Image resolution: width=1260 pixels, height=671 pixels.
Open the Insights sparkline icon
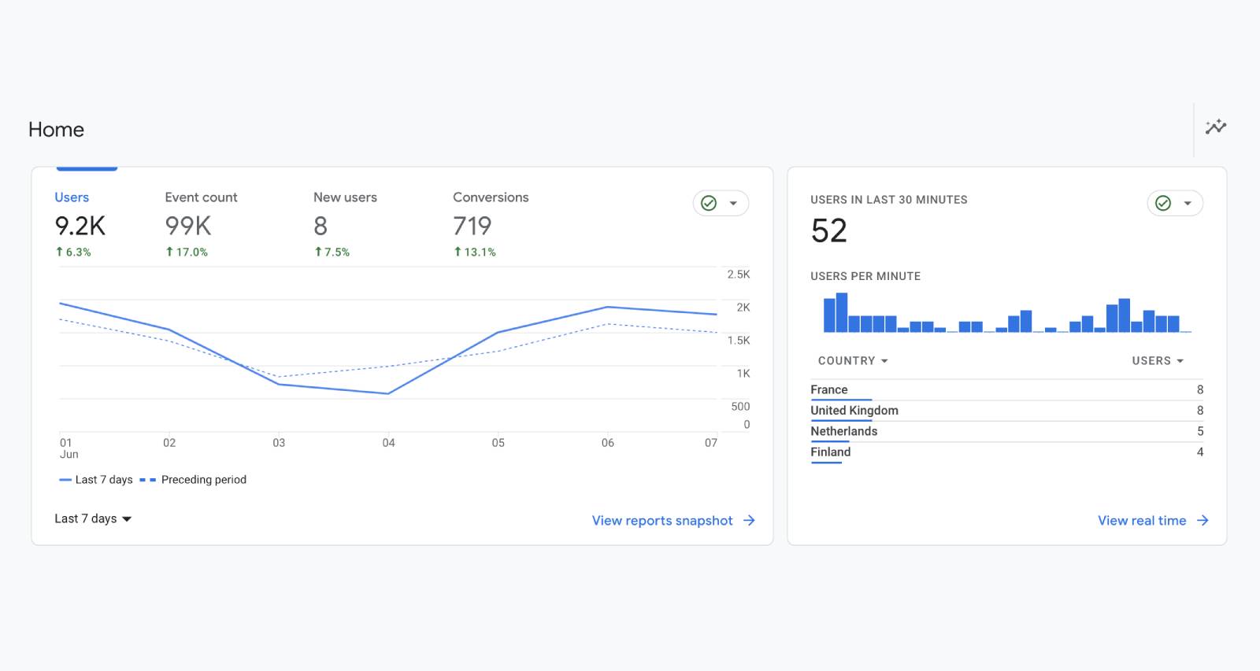tap(1215, 127)
